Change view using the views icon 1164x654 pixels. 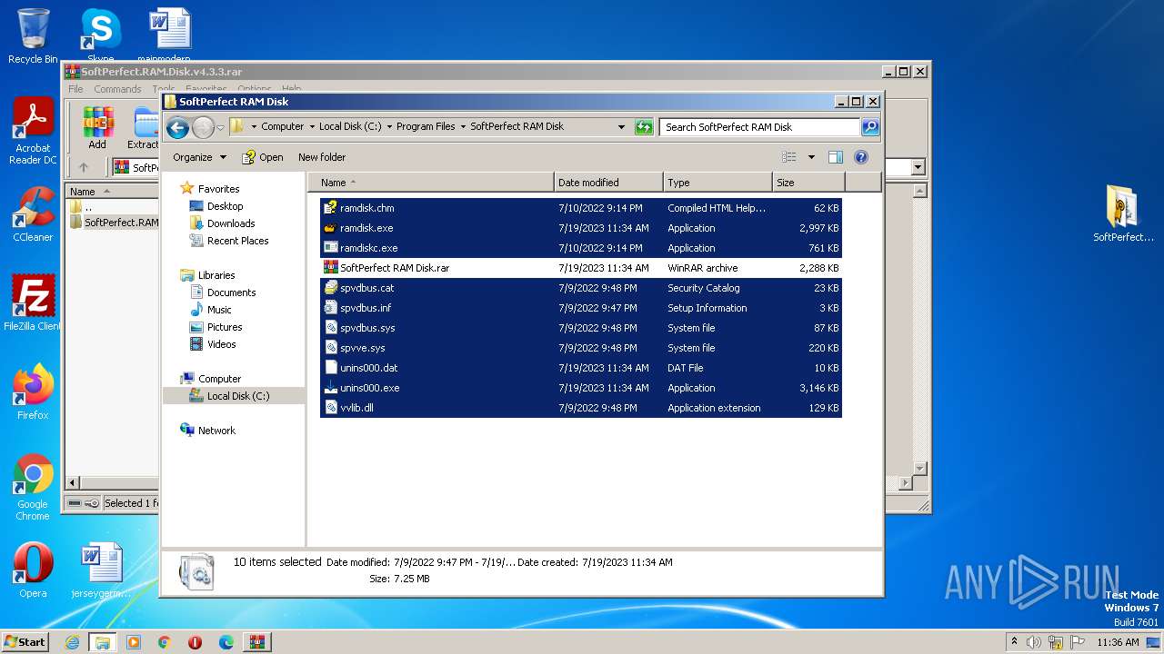(x=788, y=157)
